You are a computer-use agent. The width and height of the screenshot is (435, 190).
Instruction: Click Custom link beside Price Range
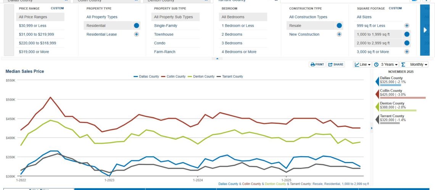(57, 8)
